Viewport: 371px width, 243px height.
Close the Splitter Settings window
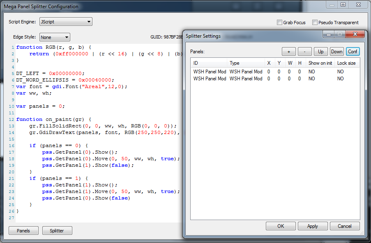[355, 35]
